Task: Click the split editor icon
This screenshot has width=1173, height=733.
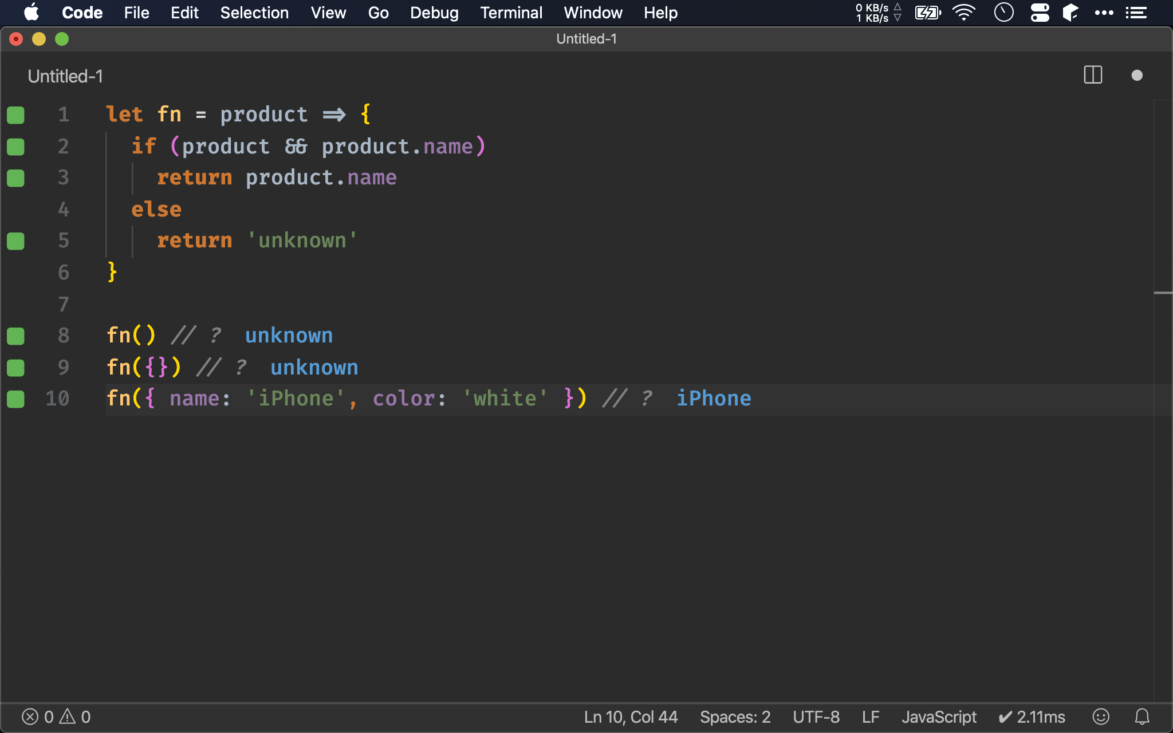Action: [1093, 75]
